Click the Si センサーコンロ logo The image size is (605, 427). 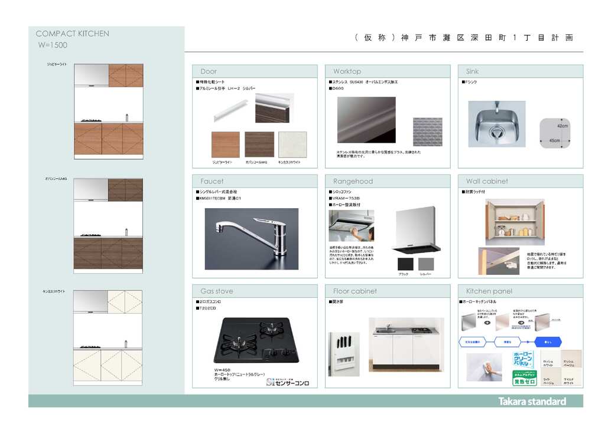(x=287, y=382)
